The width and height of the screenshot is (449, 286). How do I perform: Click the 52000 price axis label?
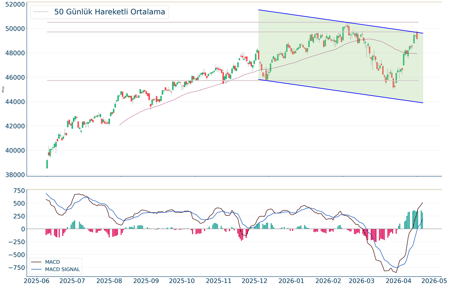point(12,4)
